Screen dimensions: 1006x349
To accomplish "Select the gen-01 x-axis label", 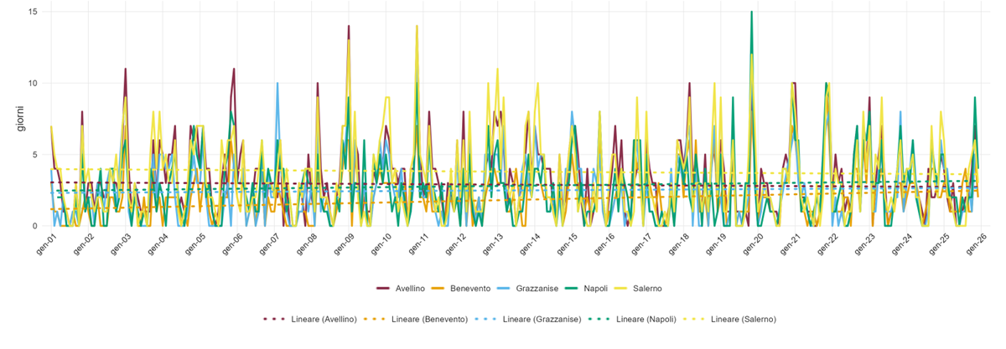I will click(x=46, y=244).
